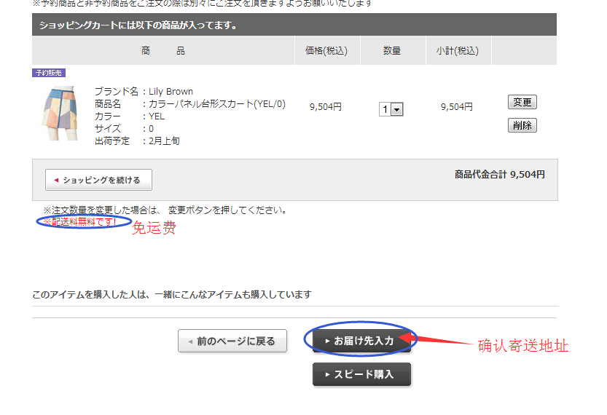Click the 数量 column header

coord(392,51)
